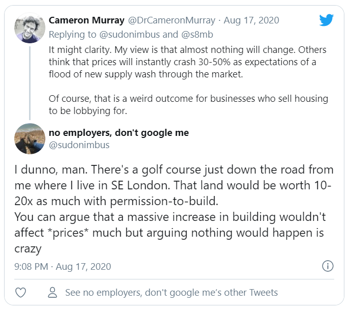350x311 pixels.
Task: Like the tweet with heart icon
Action: coord(21,293)
